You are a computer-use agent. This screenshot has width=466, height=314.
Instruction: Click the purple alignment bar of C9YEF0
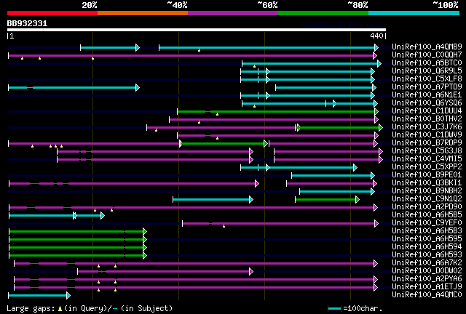click(280, 224)
